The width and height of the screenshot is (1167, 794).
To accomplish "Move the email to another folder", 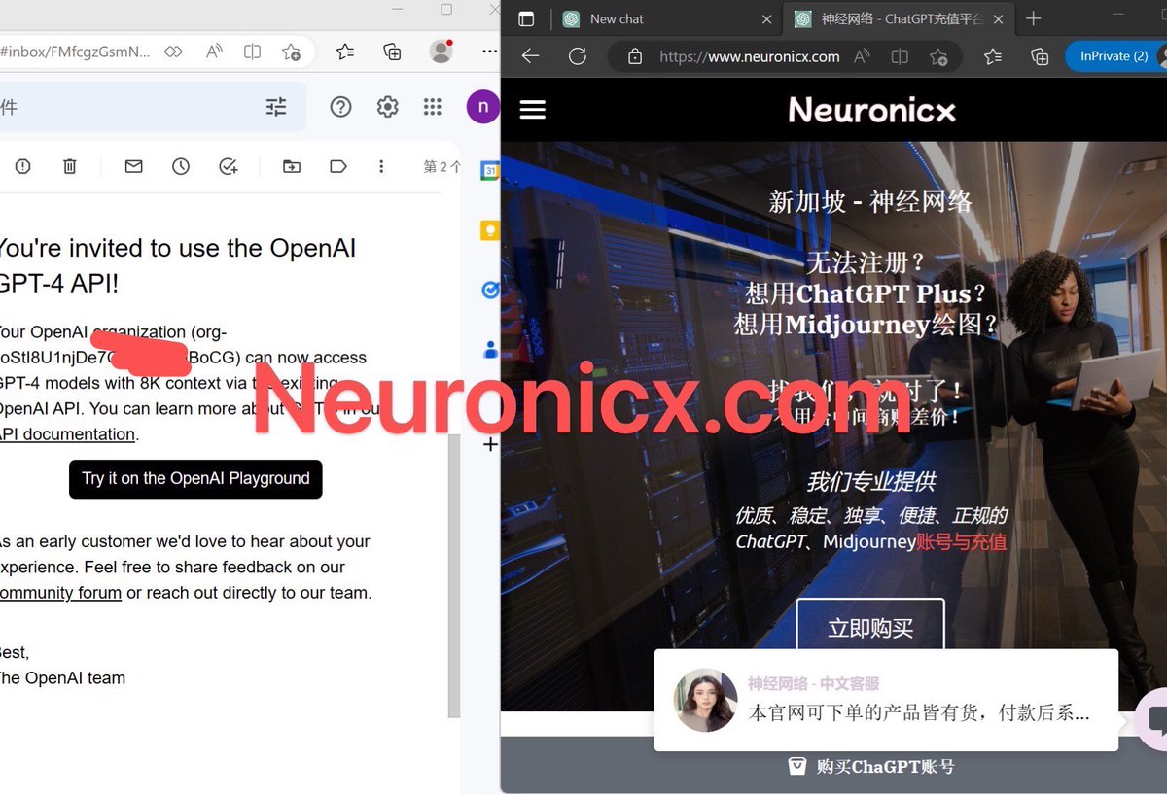I will tap(291, 165).
